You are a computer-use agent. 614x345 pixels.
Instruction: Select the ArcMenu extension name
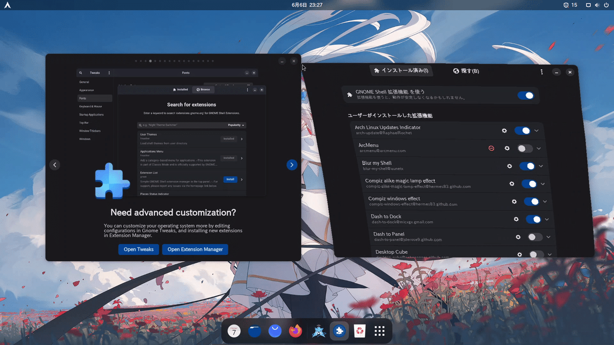pyautogui.click(x=368, y=145)
